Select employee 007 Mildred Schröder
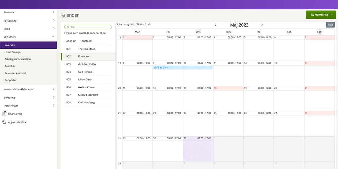Image resolution: width=338 pixels, height=169 pixels. click(88, 95)
